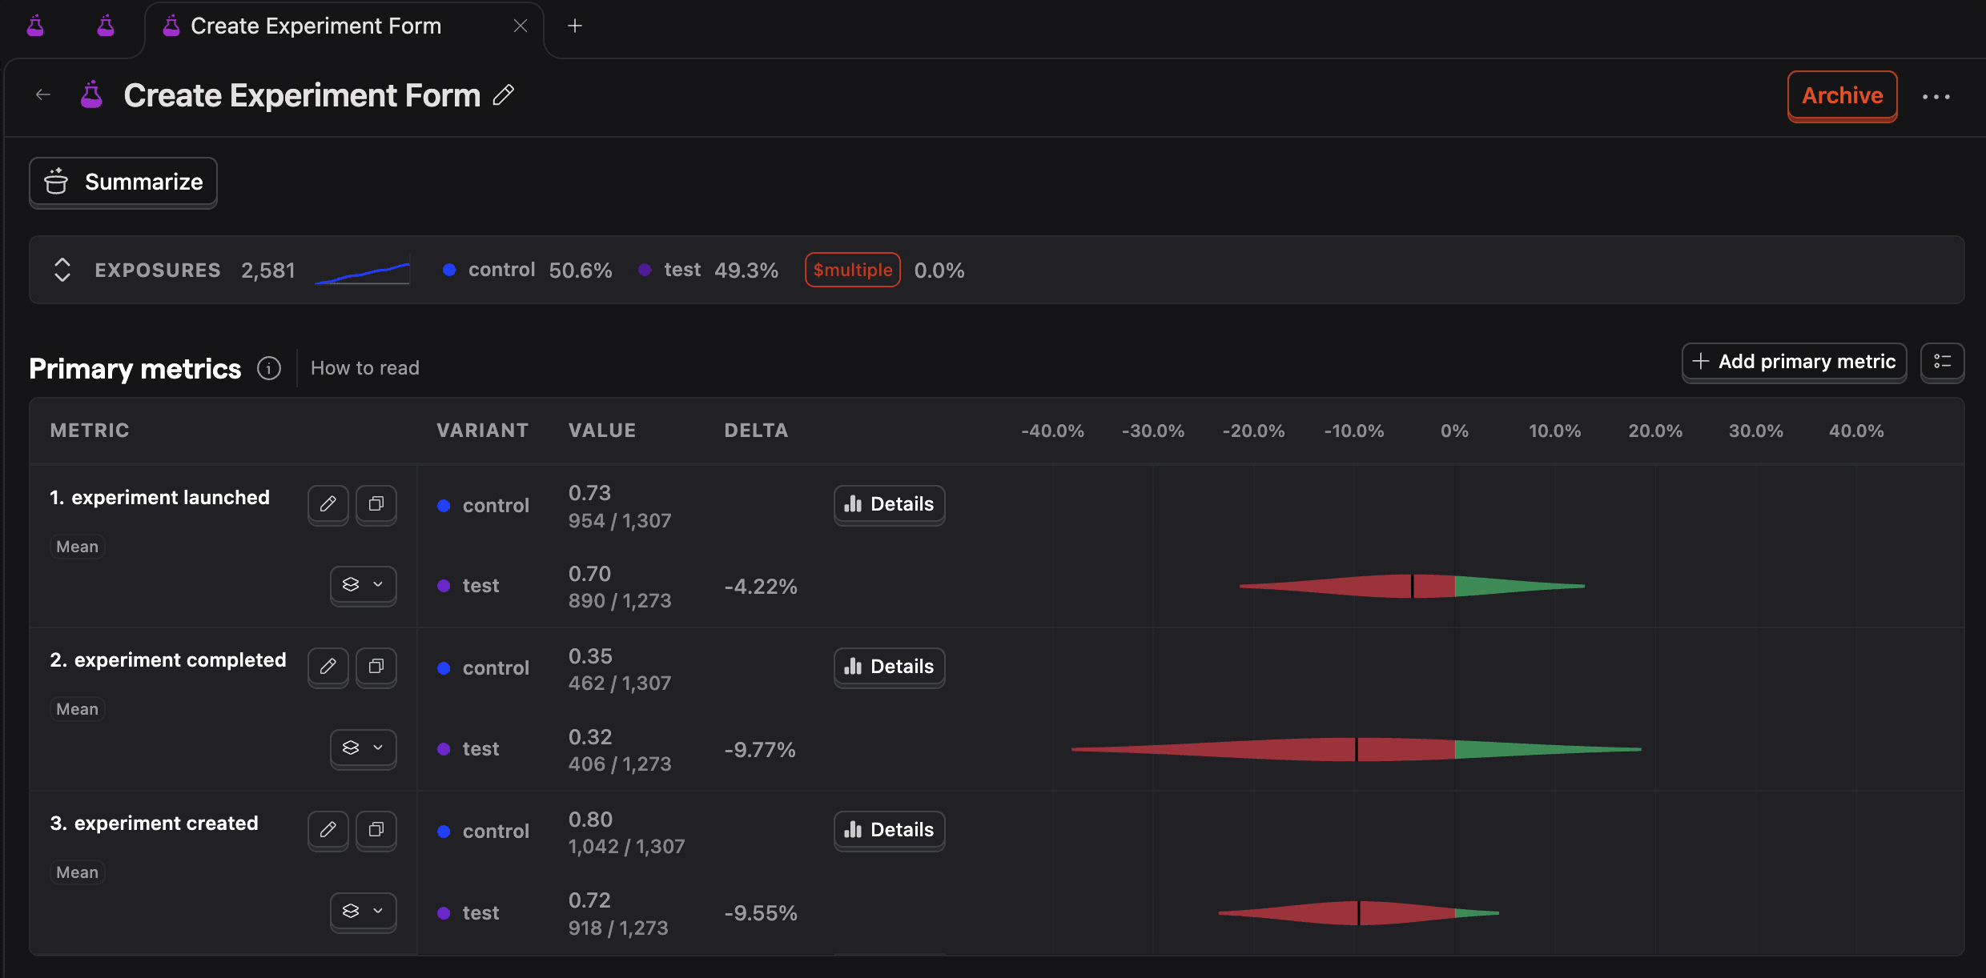Viewport: 1986px width, 978px height.
Task: Click the Archive button
Action: point(1841,96)
